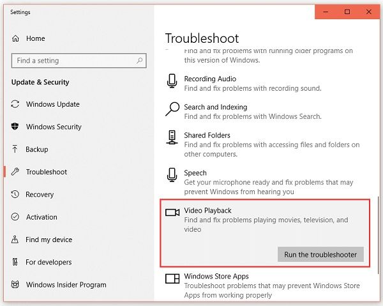
Task: Click Windows Store Apps description text
Action: 272,291
